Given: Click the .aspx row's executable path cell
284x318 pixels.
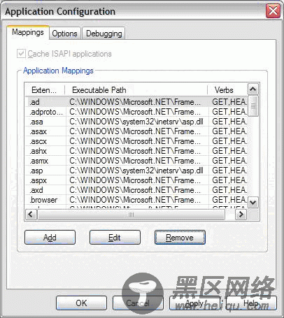Looking at the screenshot, I should [135, 180].
